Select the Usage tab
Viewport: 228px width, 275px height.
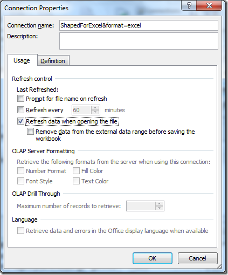coord(22,60)
